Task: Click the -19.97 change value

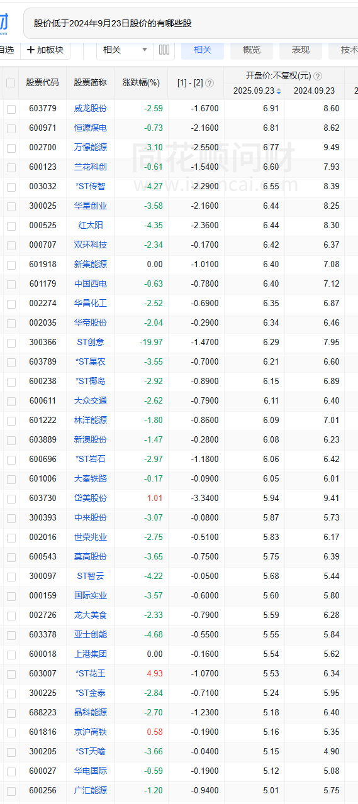Action: [x=152, y=343]
